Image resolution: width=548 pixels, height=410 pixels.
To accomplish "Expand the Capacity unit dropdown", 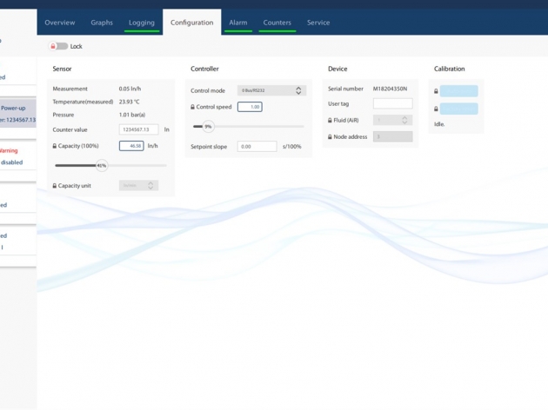I will pos(139,186).
